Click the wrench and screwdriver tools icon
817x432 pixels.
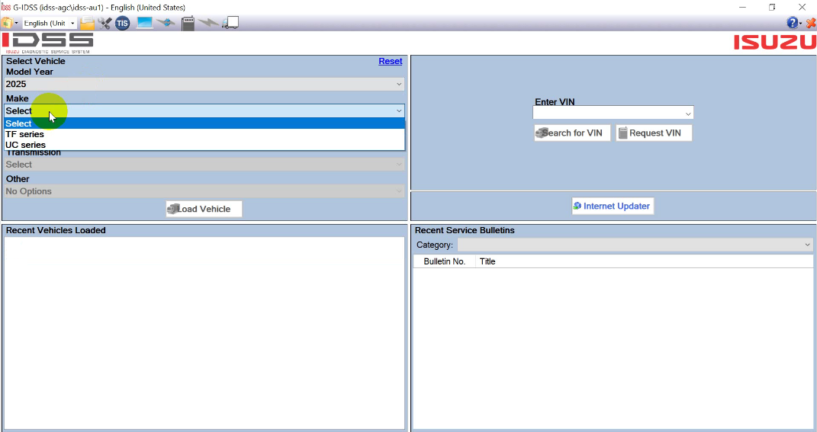[x=105, y=23]
